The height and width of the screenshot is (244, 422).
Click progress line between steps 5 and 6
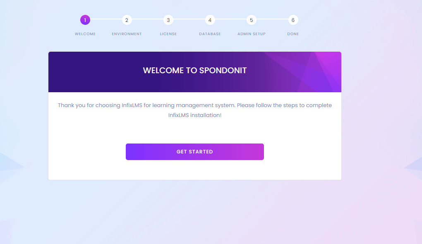272,19
